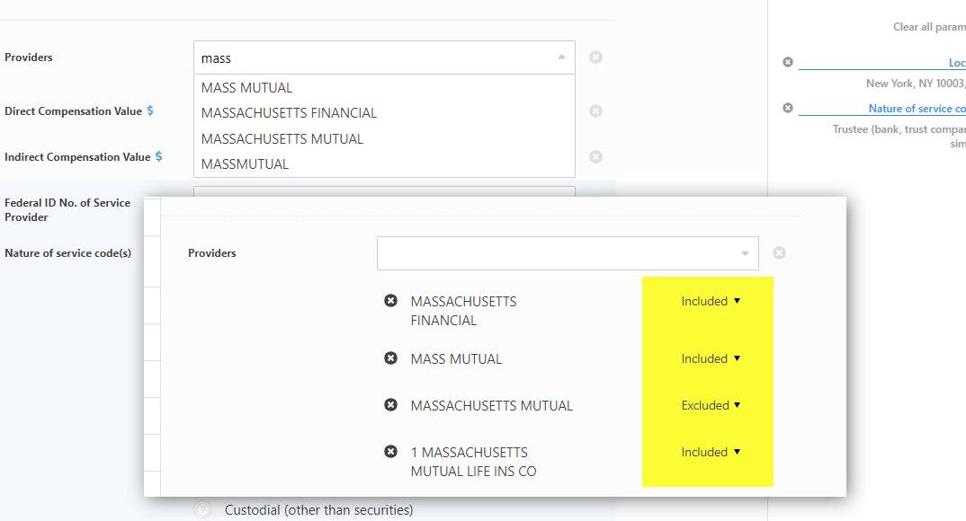Remove MASSACHUSETTS MUTUAL provider entry
Screen dimensions: 966x521
(390, 405)
